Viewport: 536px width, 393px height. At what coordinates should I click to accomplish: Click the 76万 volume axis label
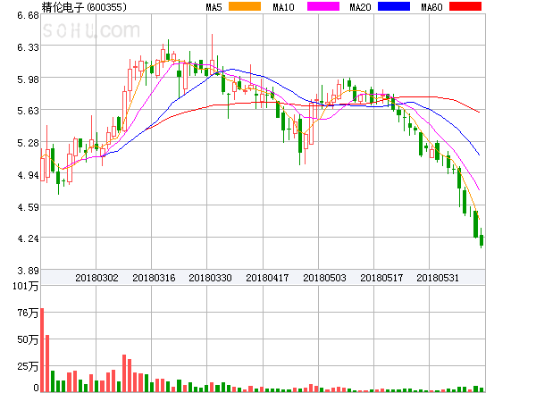point(28,313)
